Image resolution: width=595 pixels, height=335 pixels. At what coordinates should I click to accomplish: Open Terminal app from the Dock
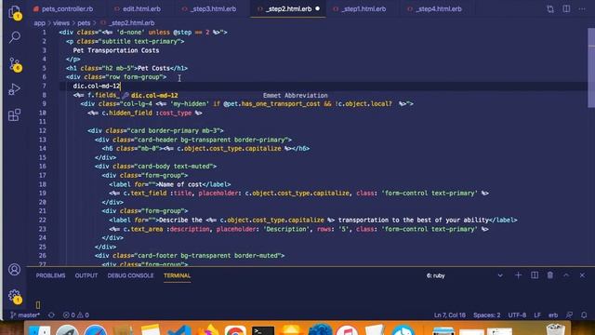[263, 330]
